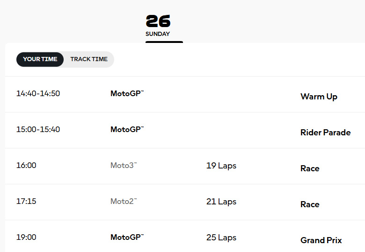Screen dimensions: 365x252
Task: Click MotoGP label in Grand Prix row
Action: [x=127, y=237]
